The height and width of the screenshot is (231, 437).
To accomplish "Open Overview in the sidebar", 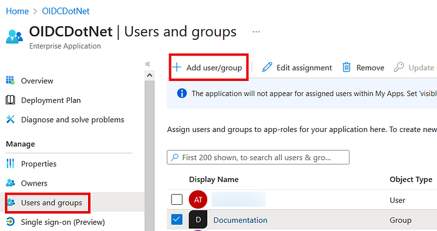I will [37, 81].
